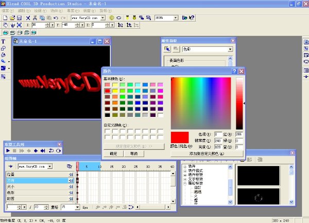Select the 方向 row in the timeline
The width and height of the screenshot is (309, 223).
38,181
